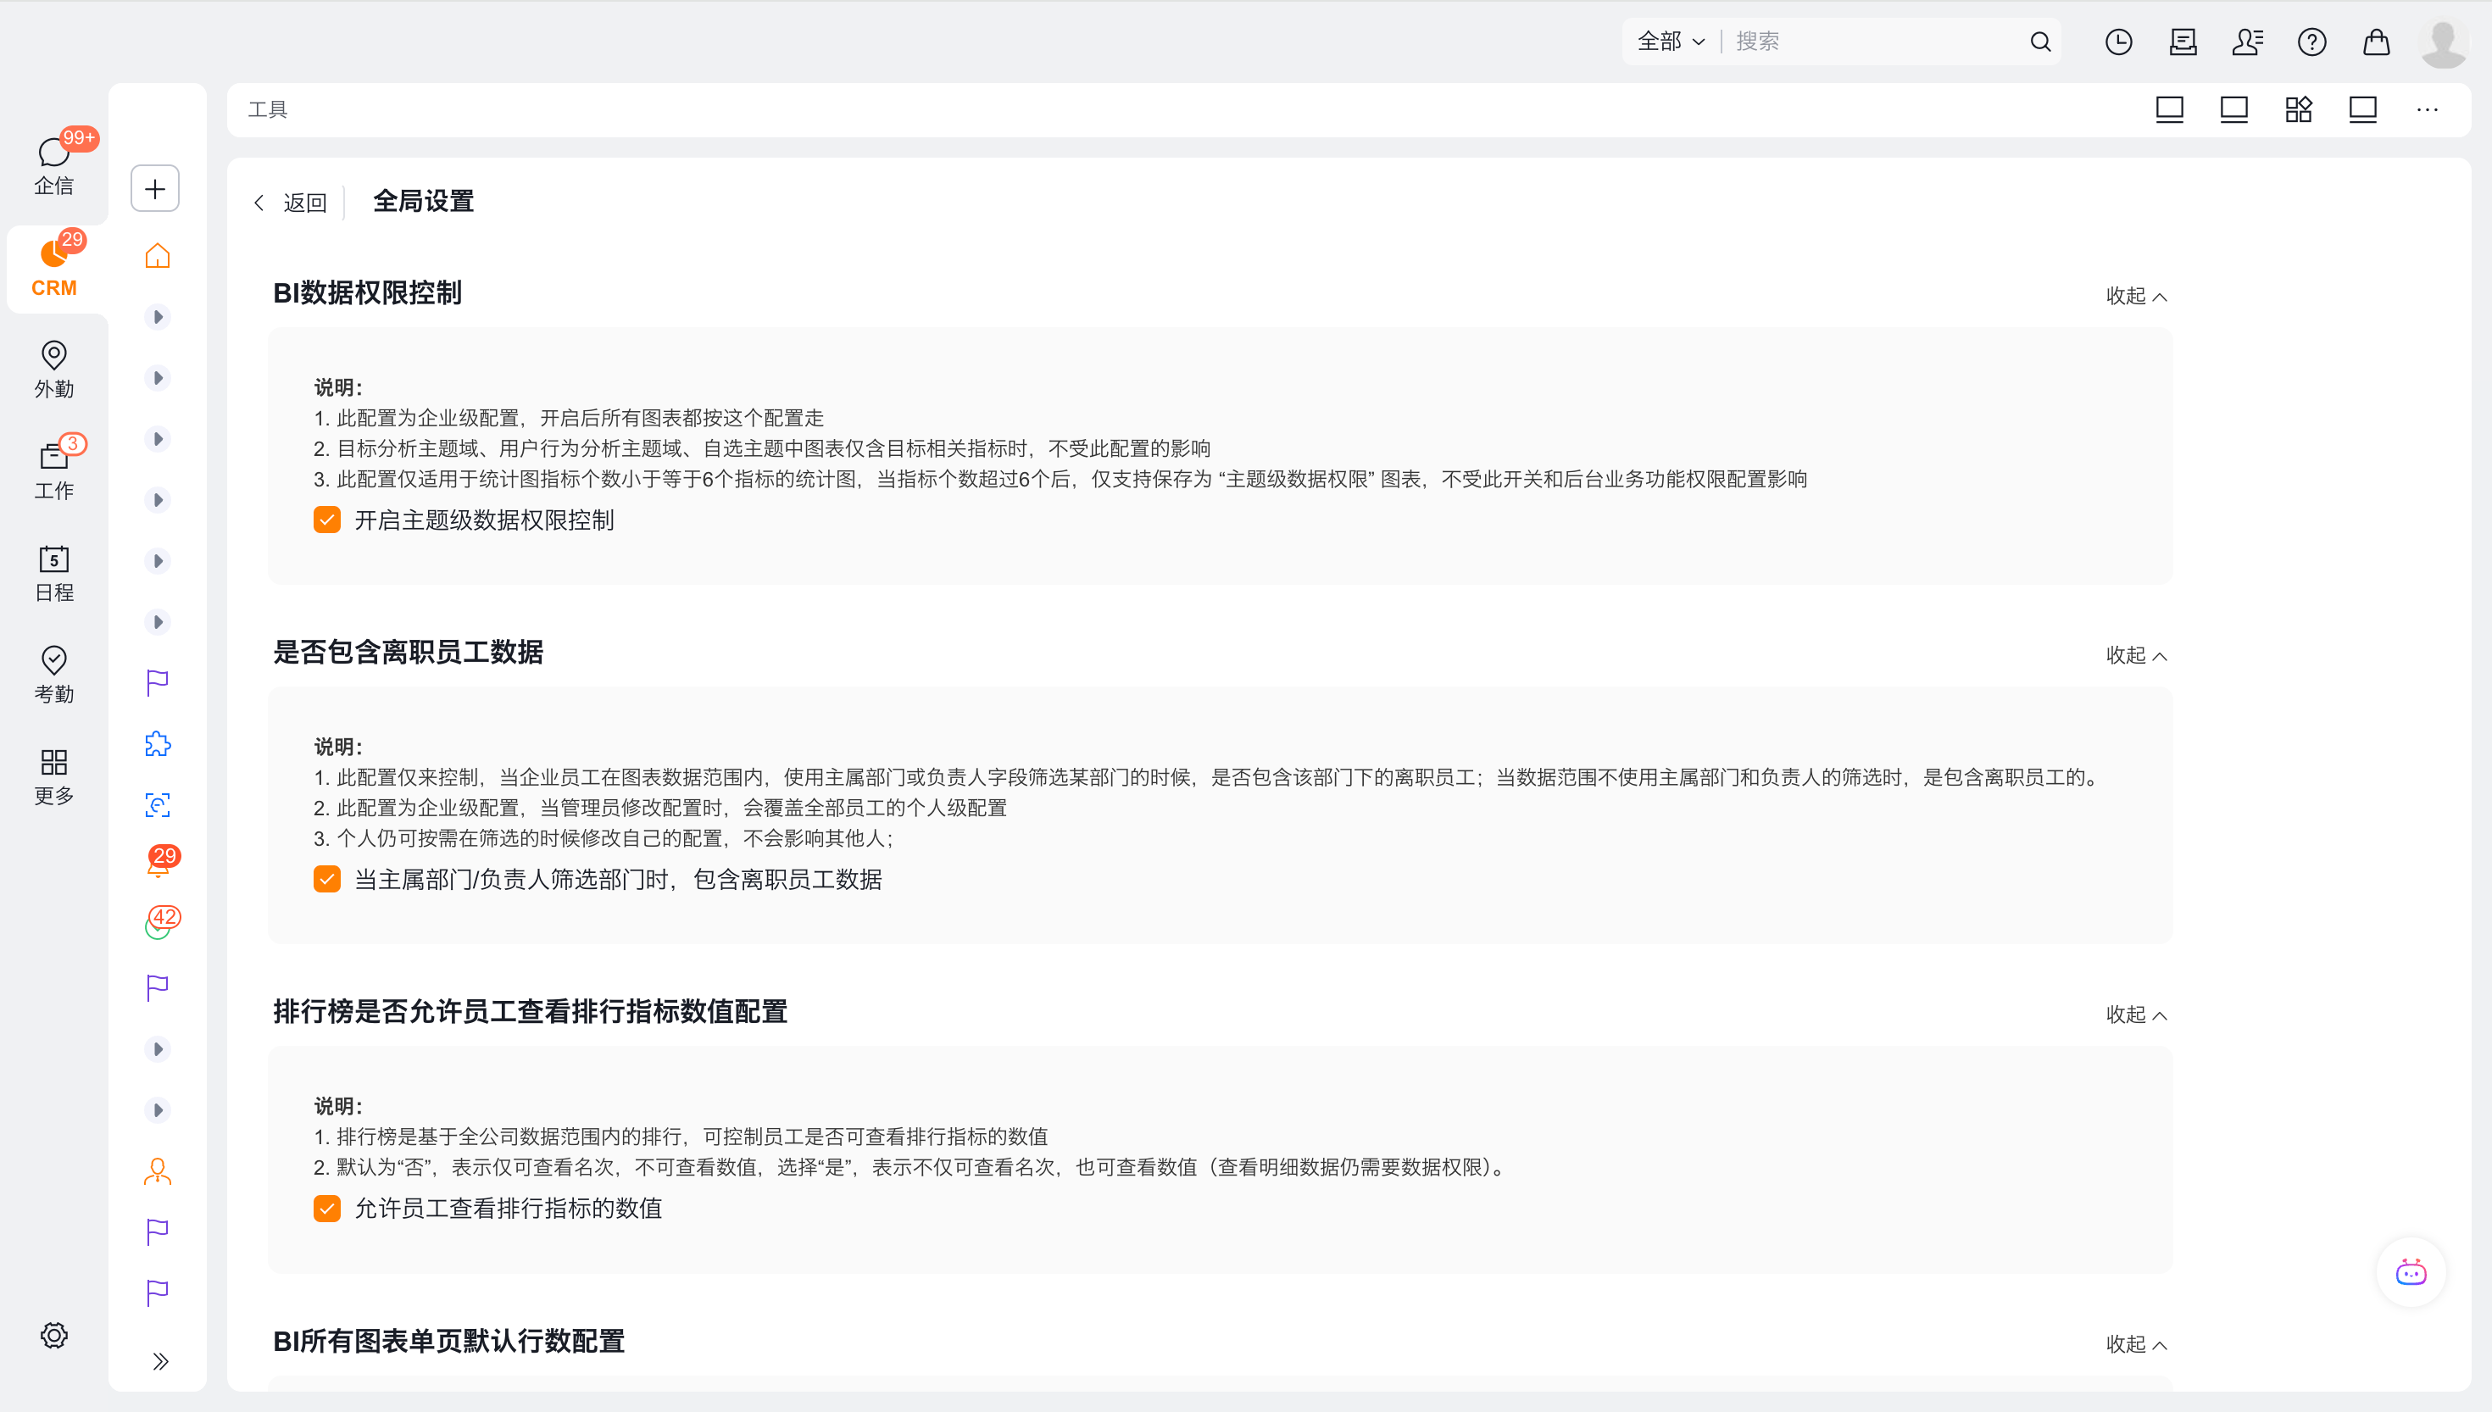The width and height of the screenshot is (2492, 1412).
Task: Uncheck 开启主题级数据权限控制 checkbox
Action: click(327, 520)
